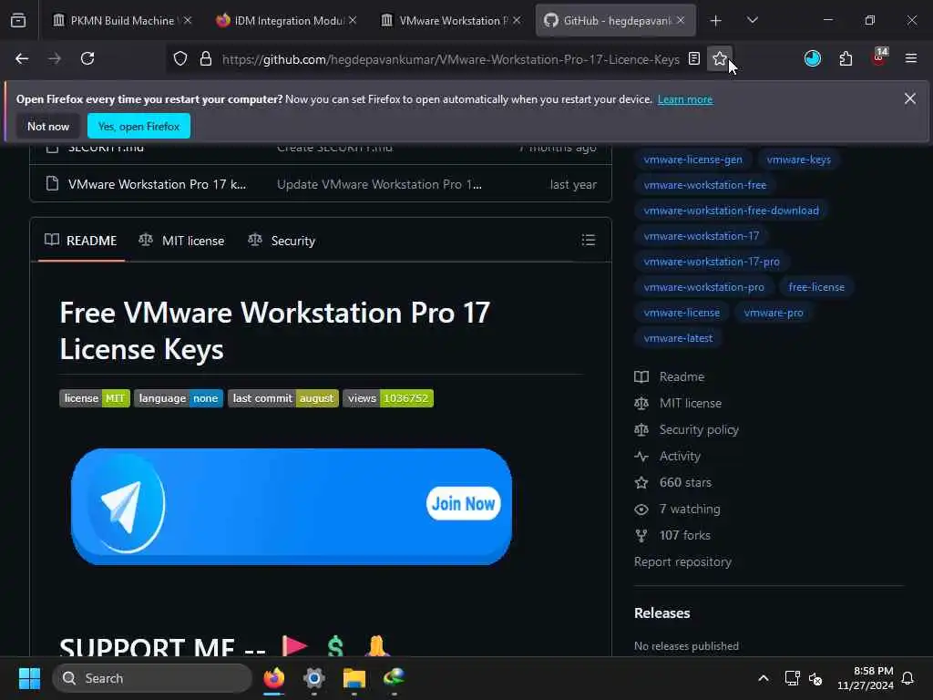
Task: Open network status tray icon
Action: click(x=792, y=678)
